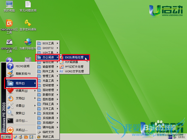Launch WORD文字处理 from submenu
The height and width of the screenshot is (140, 187).
tap(74, 71)
